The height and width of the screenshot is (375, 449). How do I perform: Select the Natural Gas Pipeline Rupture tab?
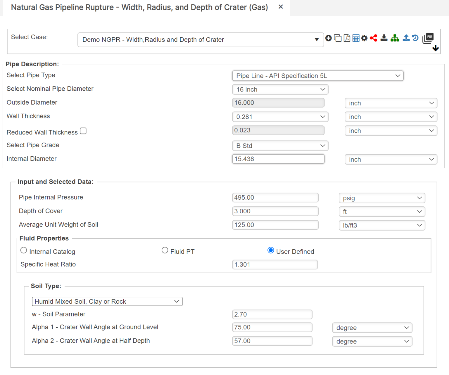[x=139, y=7]
